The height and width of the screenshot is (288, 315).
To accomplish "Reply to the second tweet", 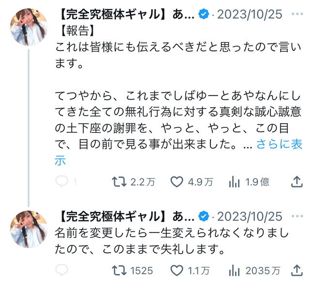I will pos(62,269).
